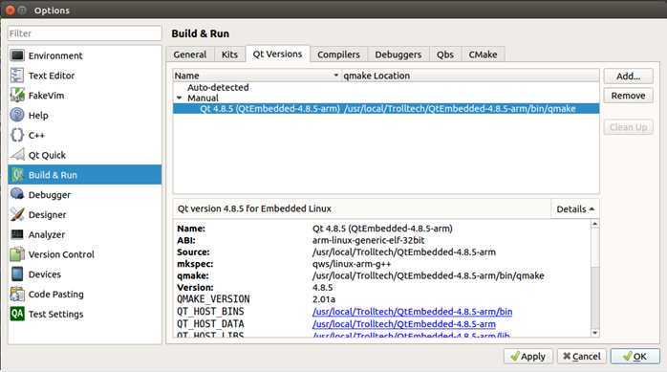Select the Qt Quick icon
The height and width of the screenshot is (372, 667).
click(17, 155)
